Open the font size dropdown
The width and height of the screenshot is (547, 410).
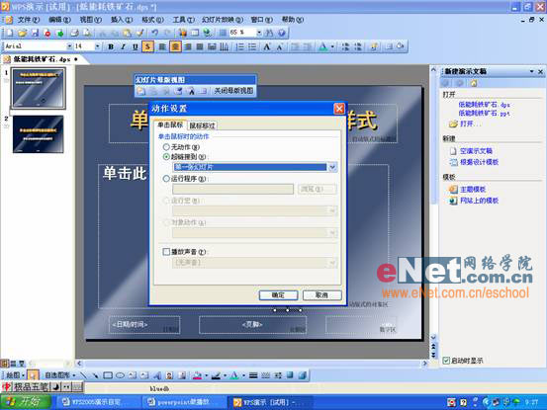[x=97, y=46]
